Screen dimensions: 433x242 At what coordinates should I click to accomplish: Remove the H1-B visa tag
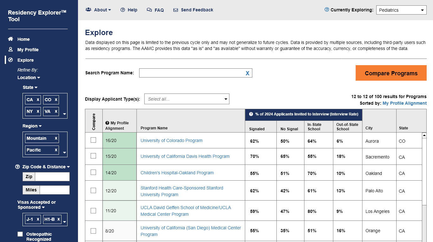tap(59, 219)
